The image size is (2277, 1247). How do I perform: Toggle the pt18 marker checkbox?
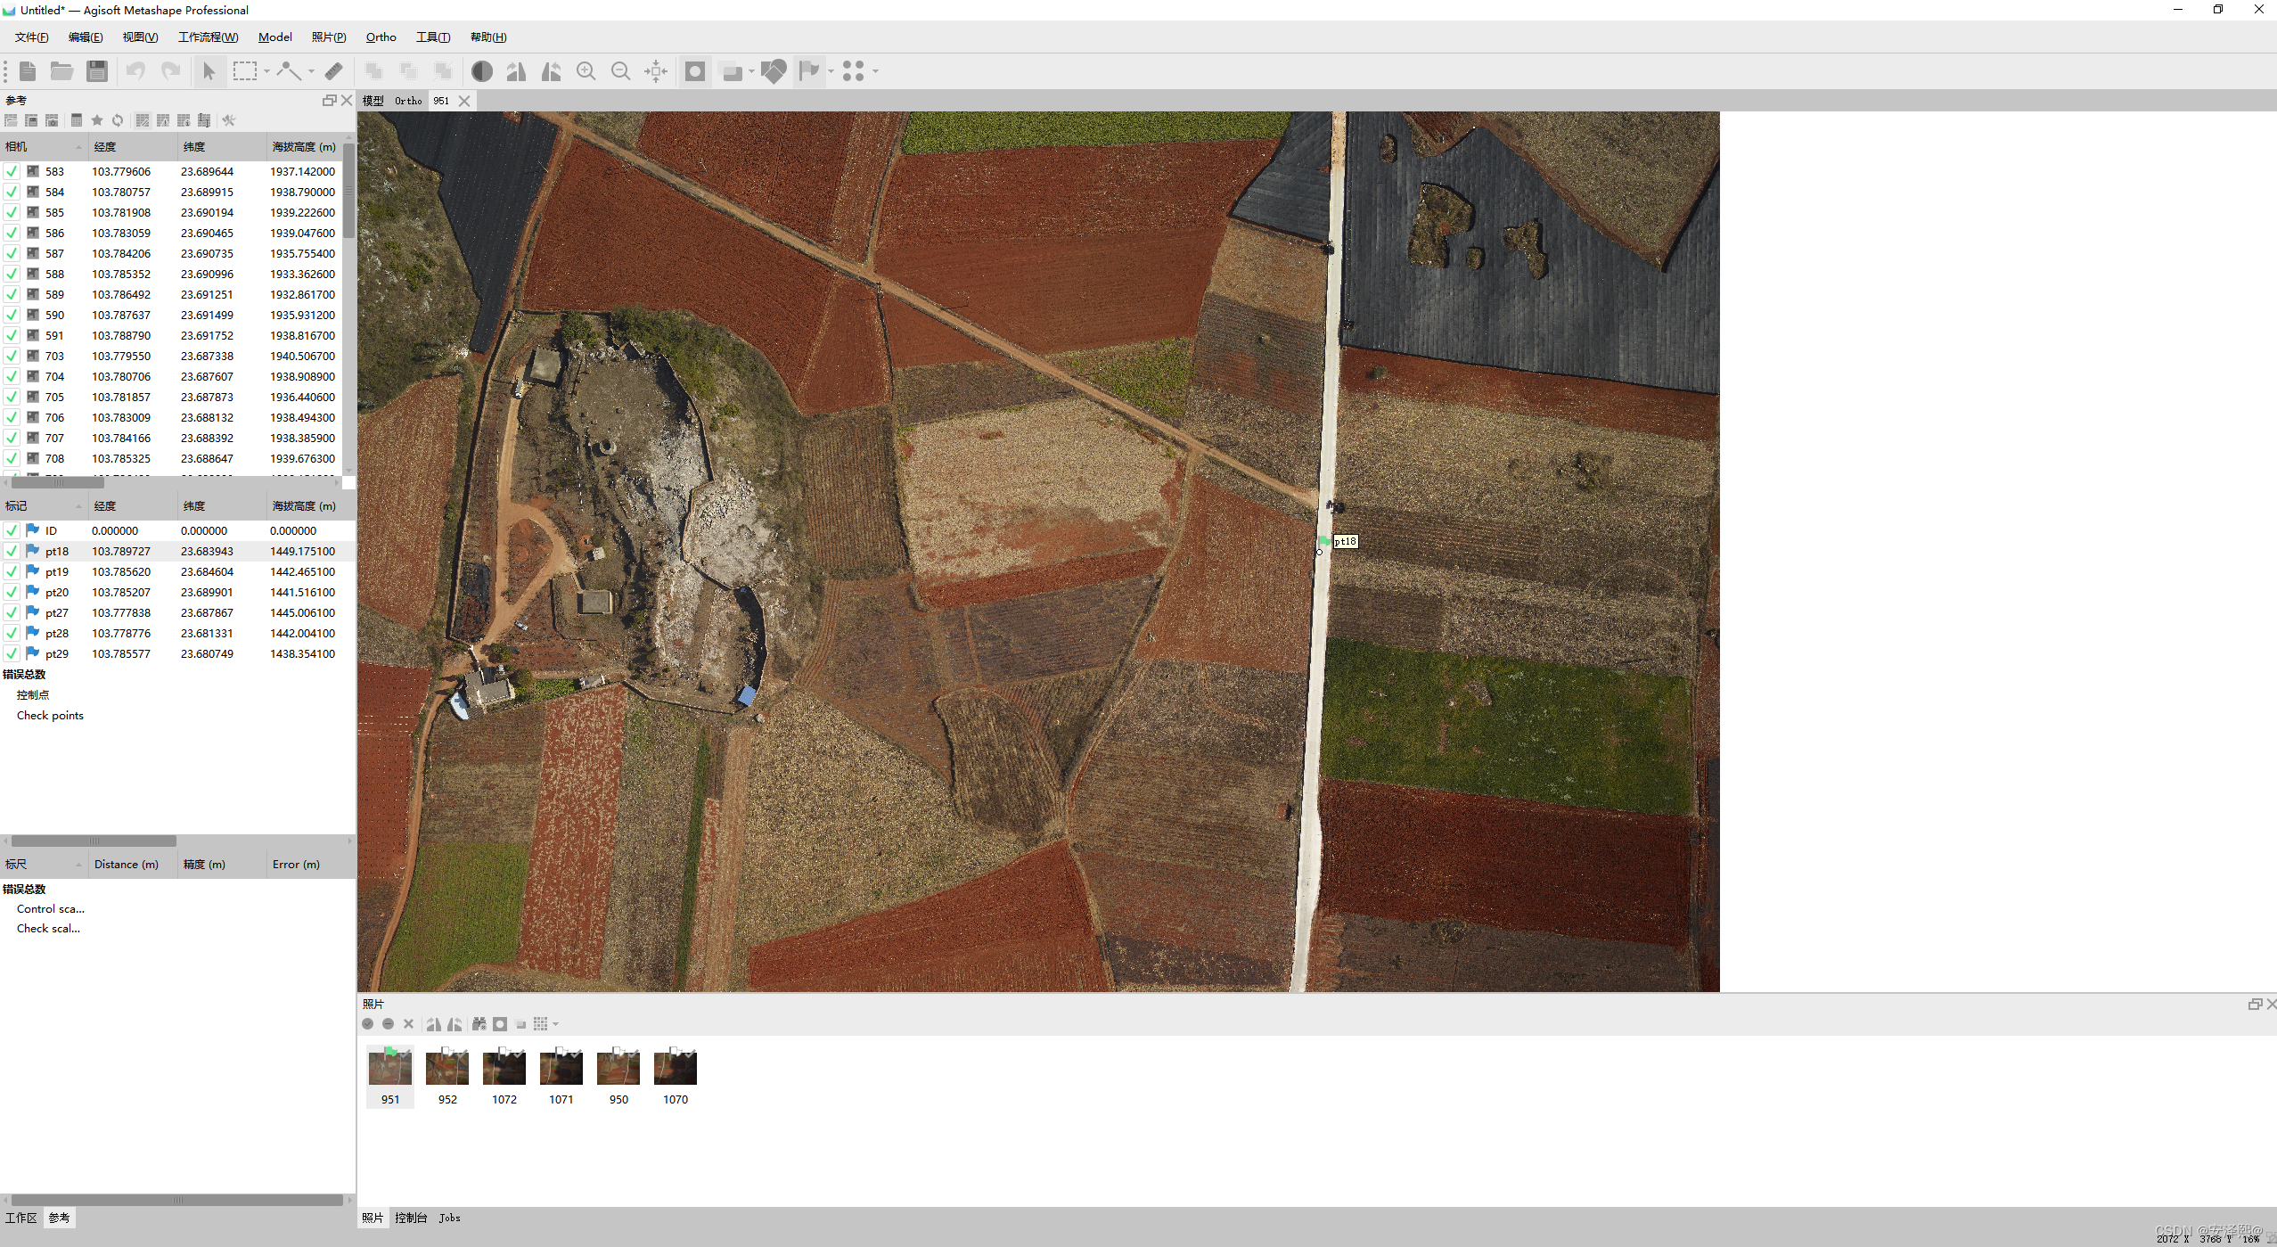coord(12,551)
